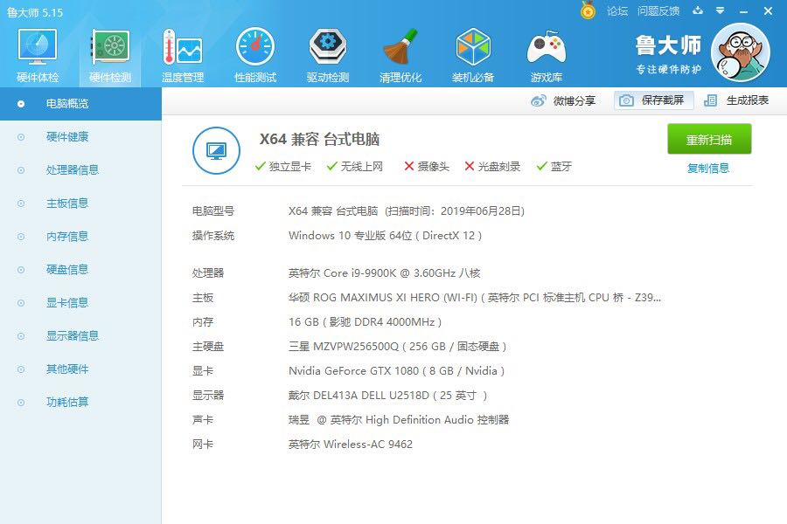Open 装机必备 essential software cube icon
Screen dimensions: 787x524
473,46
